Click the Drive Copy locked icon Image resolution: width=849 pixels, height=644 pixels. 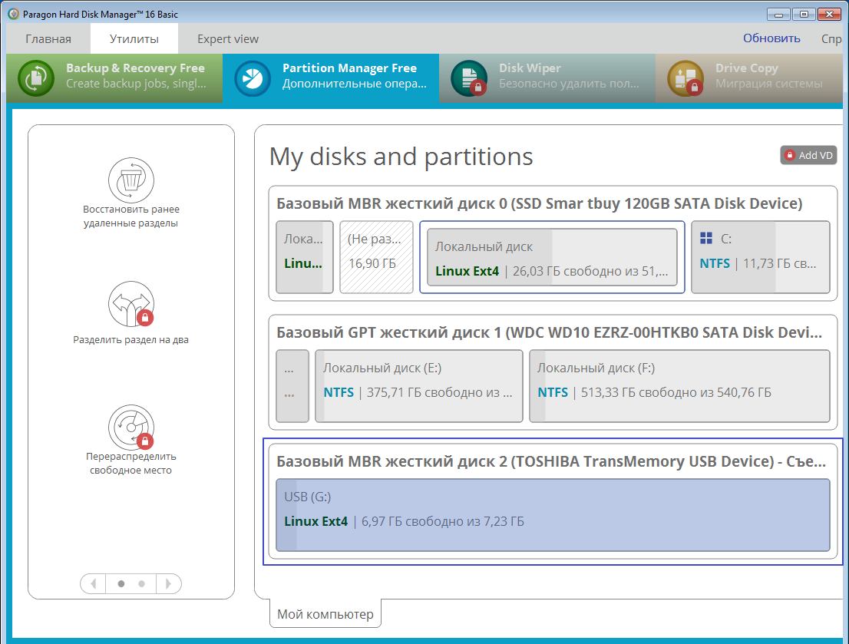tap(685, 78)
